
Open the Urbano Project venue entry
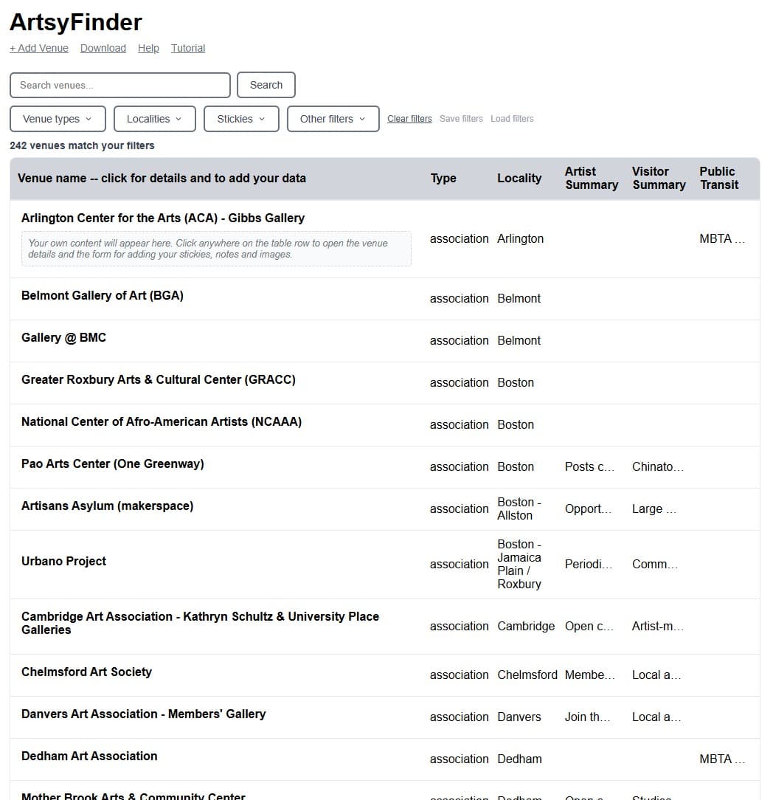pyautogui.click(x=63, y=561)
